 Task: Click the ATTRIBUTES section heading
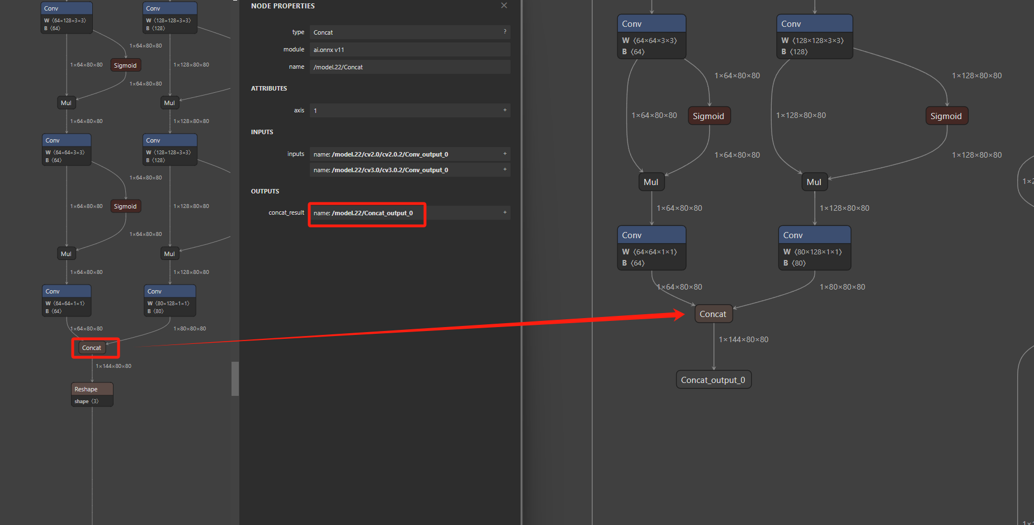point(269,88)
